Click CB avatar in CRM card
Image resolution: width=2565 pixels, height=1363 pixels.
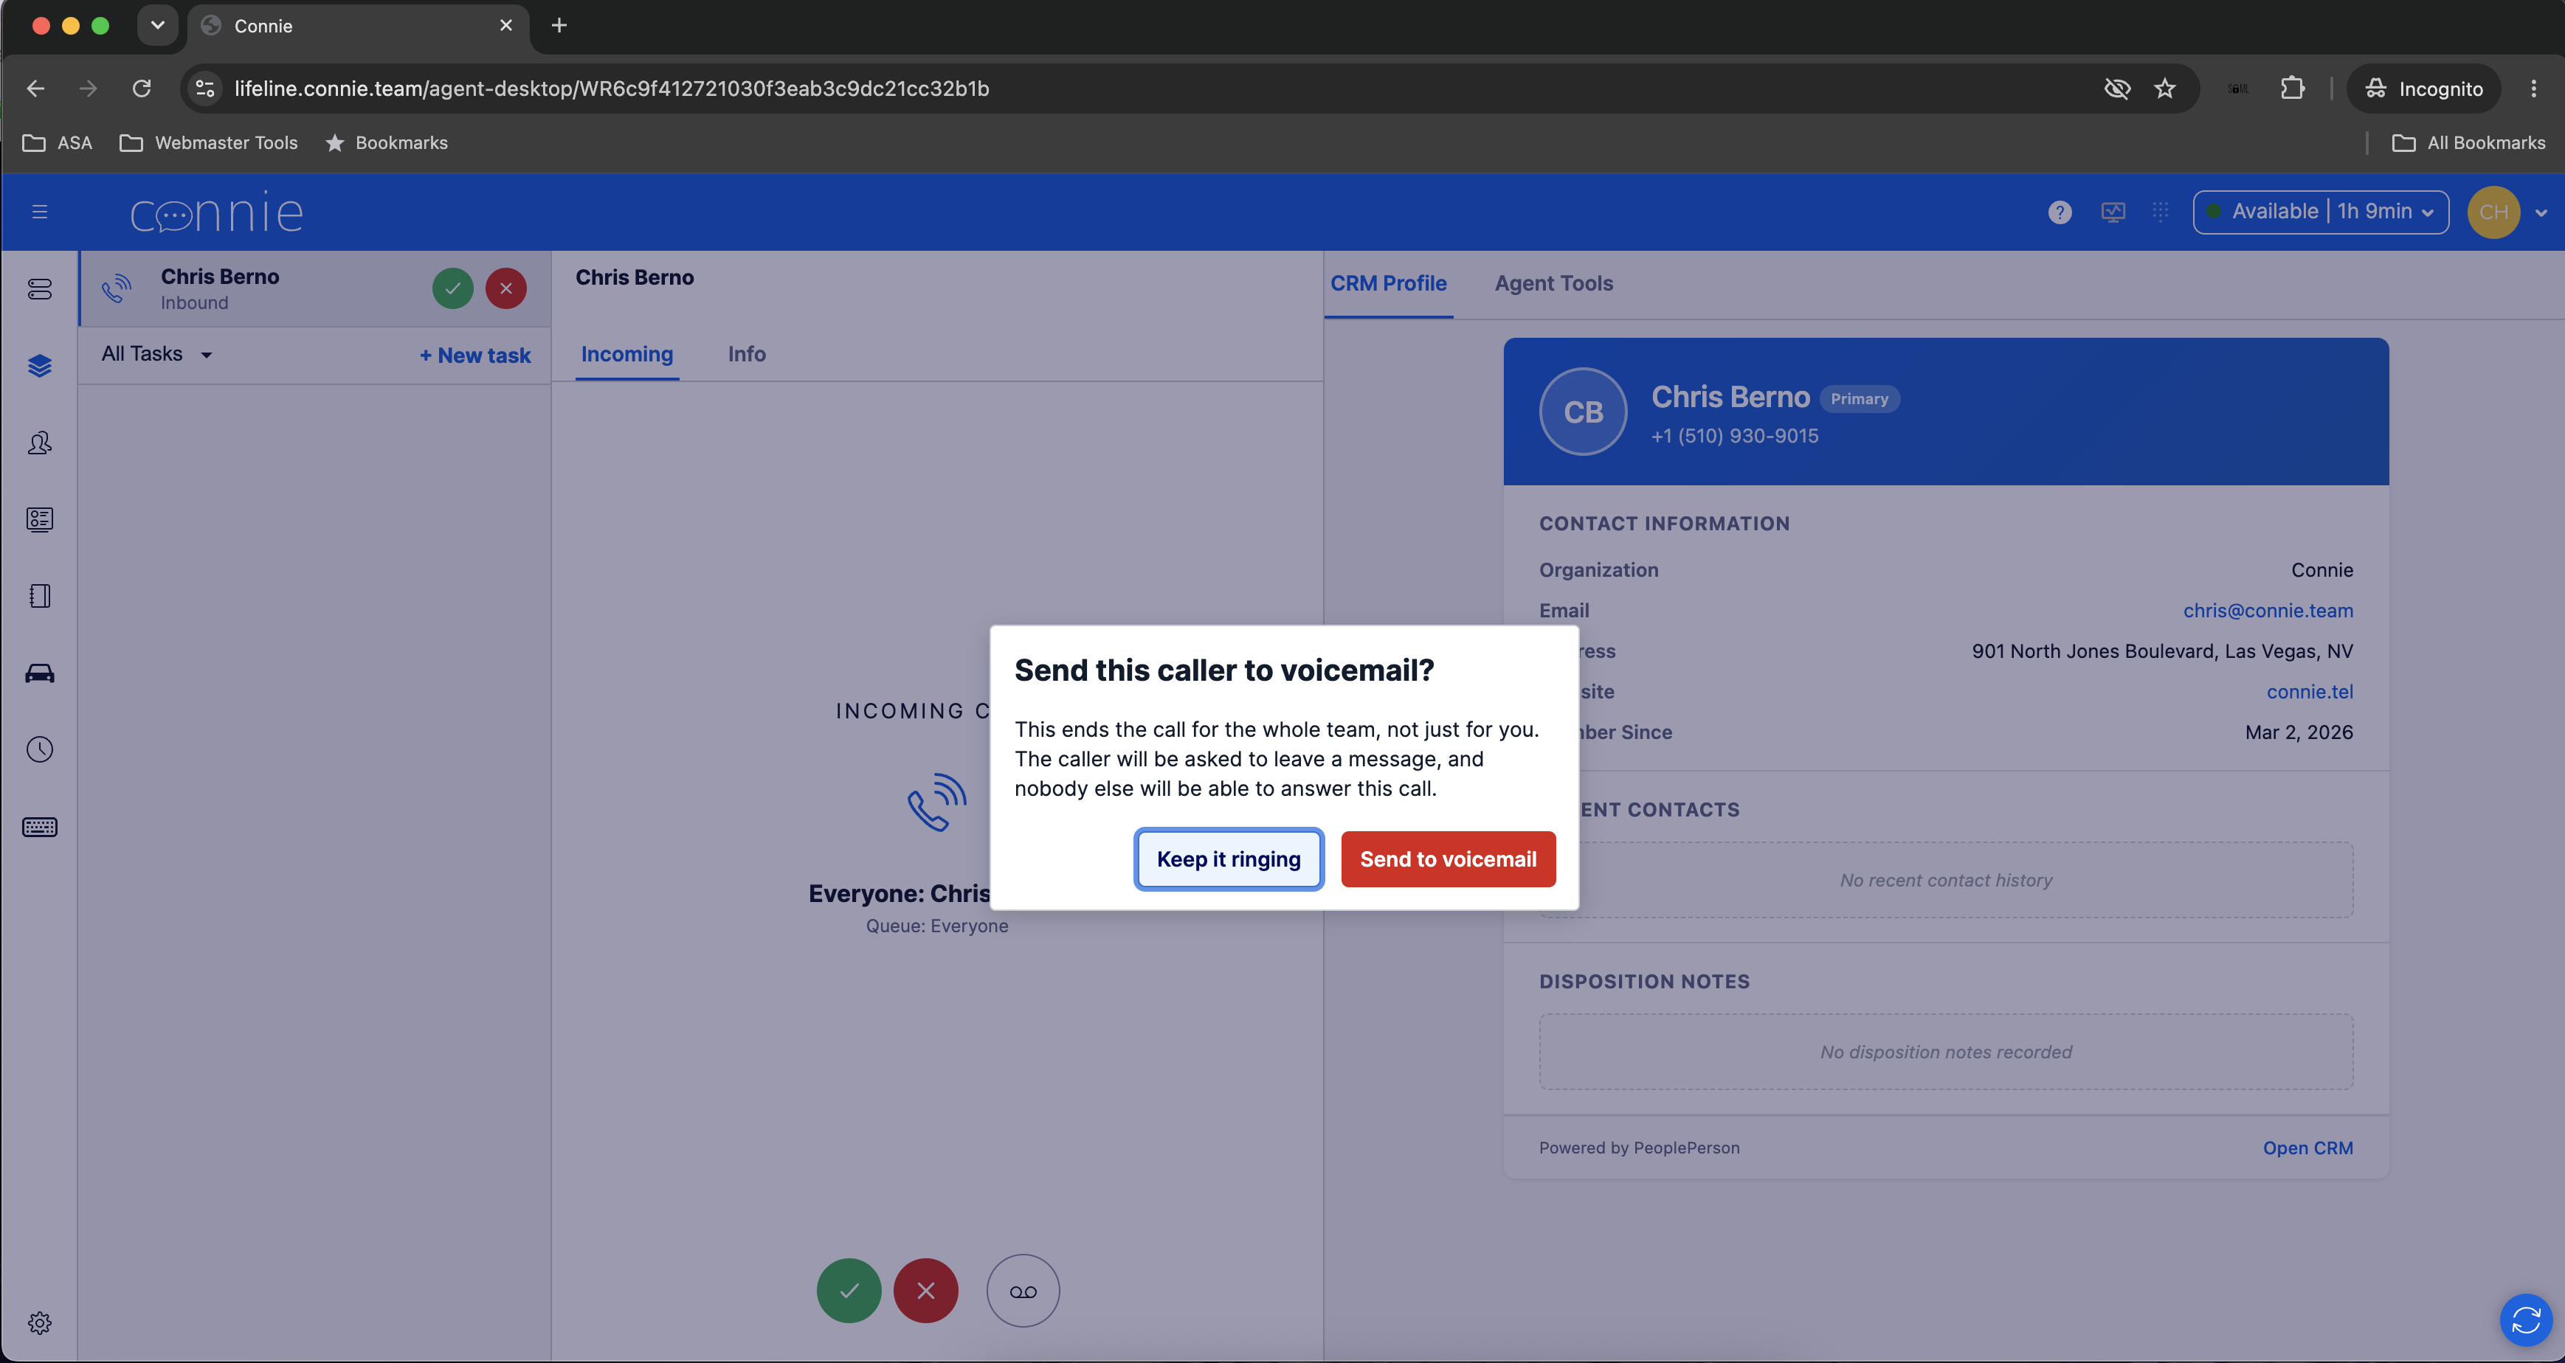point(1582,412)
